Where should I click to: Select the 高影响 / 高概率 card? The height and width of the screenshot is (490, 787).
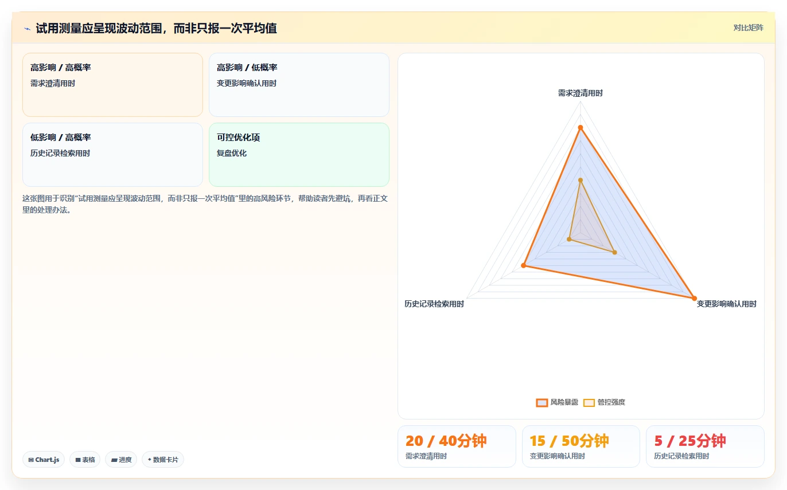click(x=112, y=85)
